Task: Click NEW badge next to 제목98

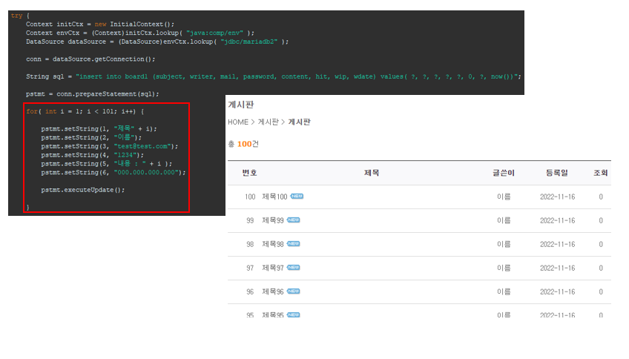Action: pyautogui.click(x=293, y=243)
